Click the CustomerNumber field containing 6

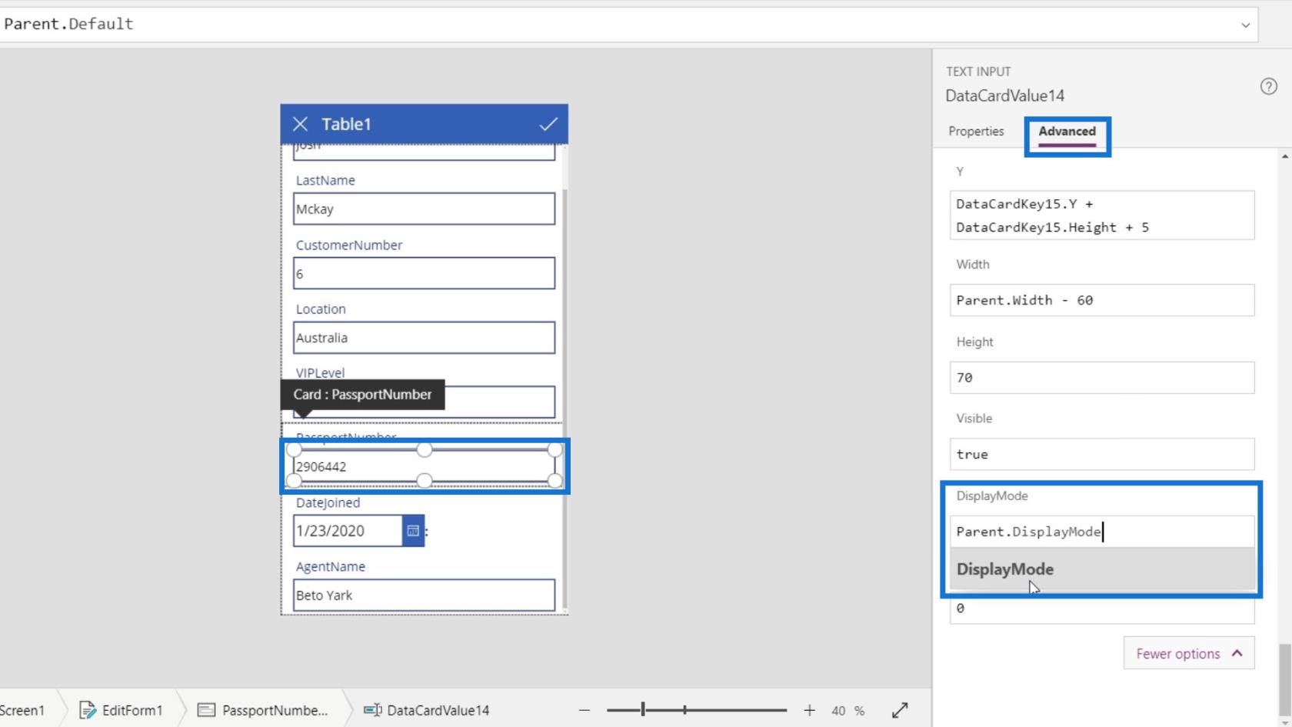(424, 274)
